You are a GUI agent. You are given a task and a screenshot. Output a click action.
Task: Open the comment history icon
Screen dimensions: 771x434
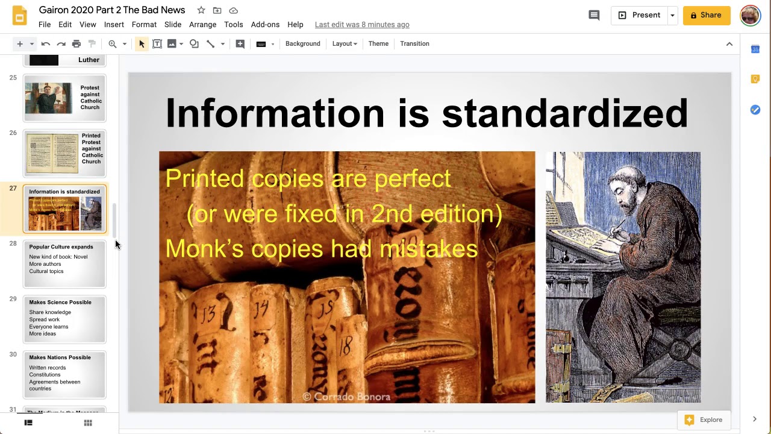[x=594, y=15]
